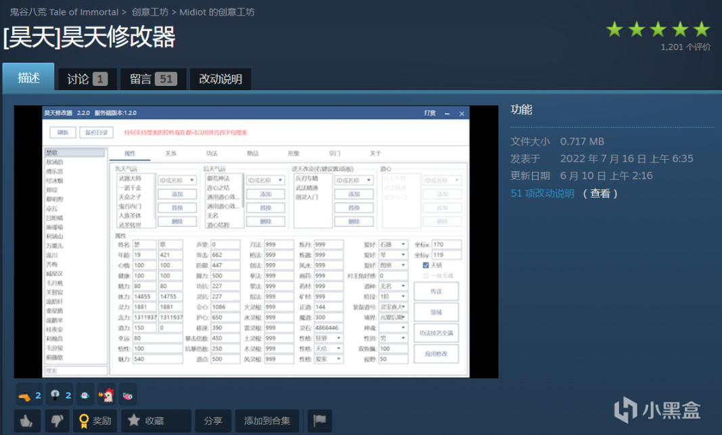The image size is (722, 435).
Task: Report this item with the flag icon
Action: pos(319,420)
